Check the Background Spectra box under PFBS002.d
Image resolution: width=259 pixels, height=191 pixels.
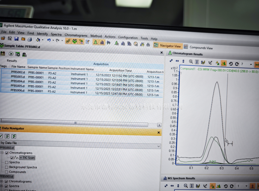7,167
